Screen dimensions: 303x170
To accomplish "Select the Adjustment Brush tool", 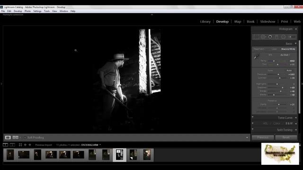I will (292, 37).
